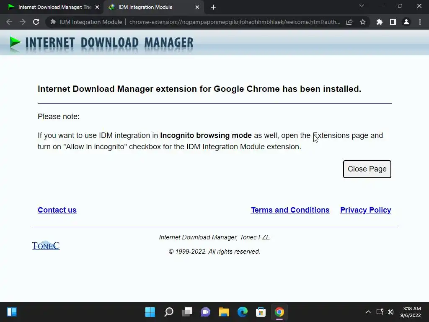The width and height of the screenshot is (429, 322).
Task: Click the 'Incognito browsing mode' bold text
Action: click(206, 135)
